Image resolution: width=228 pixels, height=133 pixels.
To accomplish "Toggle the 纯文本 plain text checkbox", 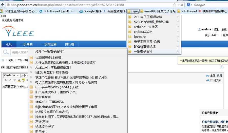I will point(211,81).
